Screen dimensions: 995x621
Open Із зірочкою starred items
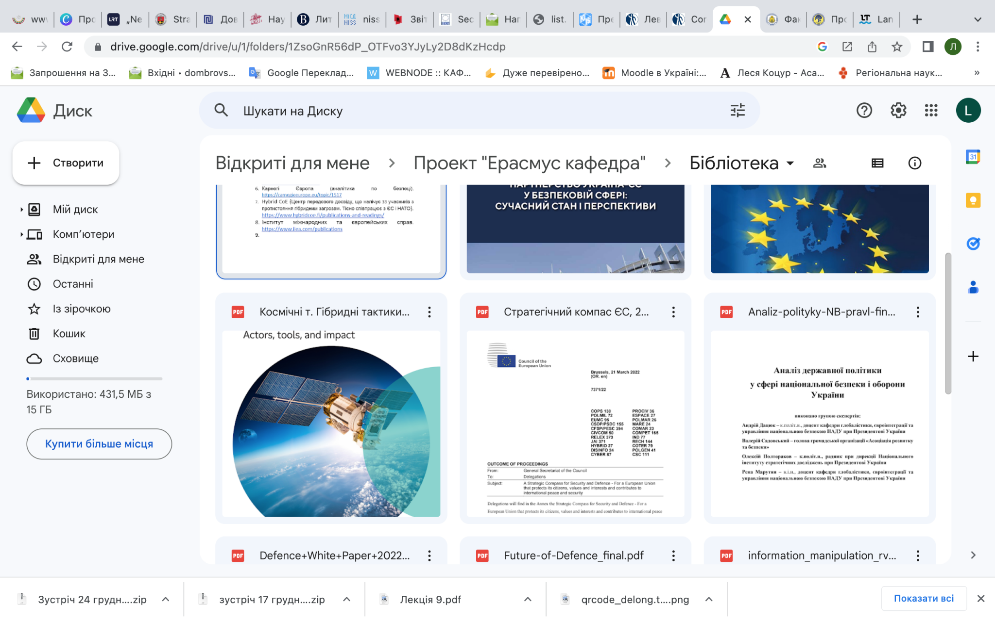click(x=82, y=309)
